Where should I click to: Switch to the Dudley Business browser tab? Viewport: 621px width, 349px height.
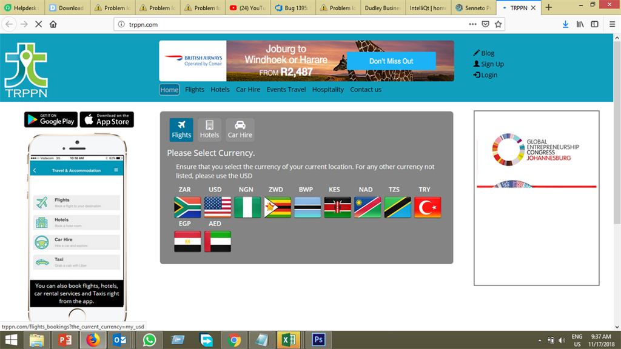pos(383,7)
